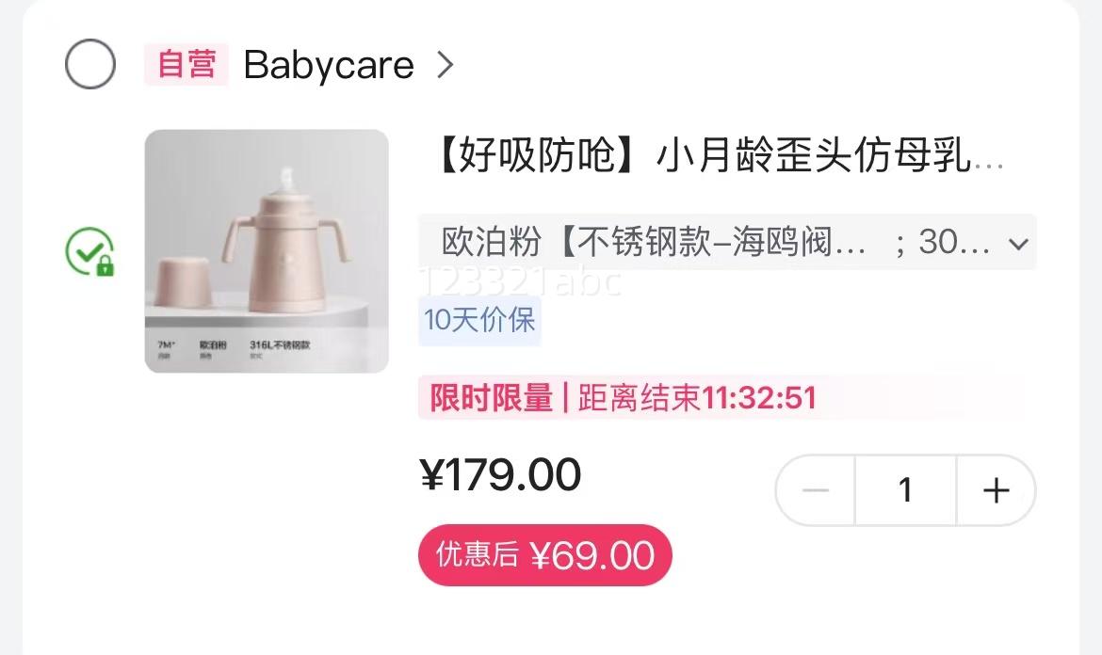Viewport: 1102px width, 655px height.
Task: Expand the 欧泊粉 variant selector
Action: click(727, 242)
